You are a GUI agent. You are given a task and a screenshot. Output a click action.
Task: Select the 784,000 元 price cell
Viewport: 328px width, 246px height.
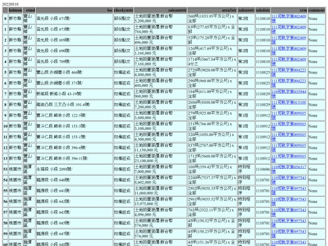160,29
